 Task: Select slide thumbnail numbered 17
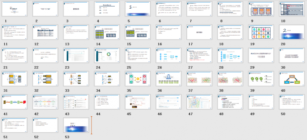pos(200,32)
